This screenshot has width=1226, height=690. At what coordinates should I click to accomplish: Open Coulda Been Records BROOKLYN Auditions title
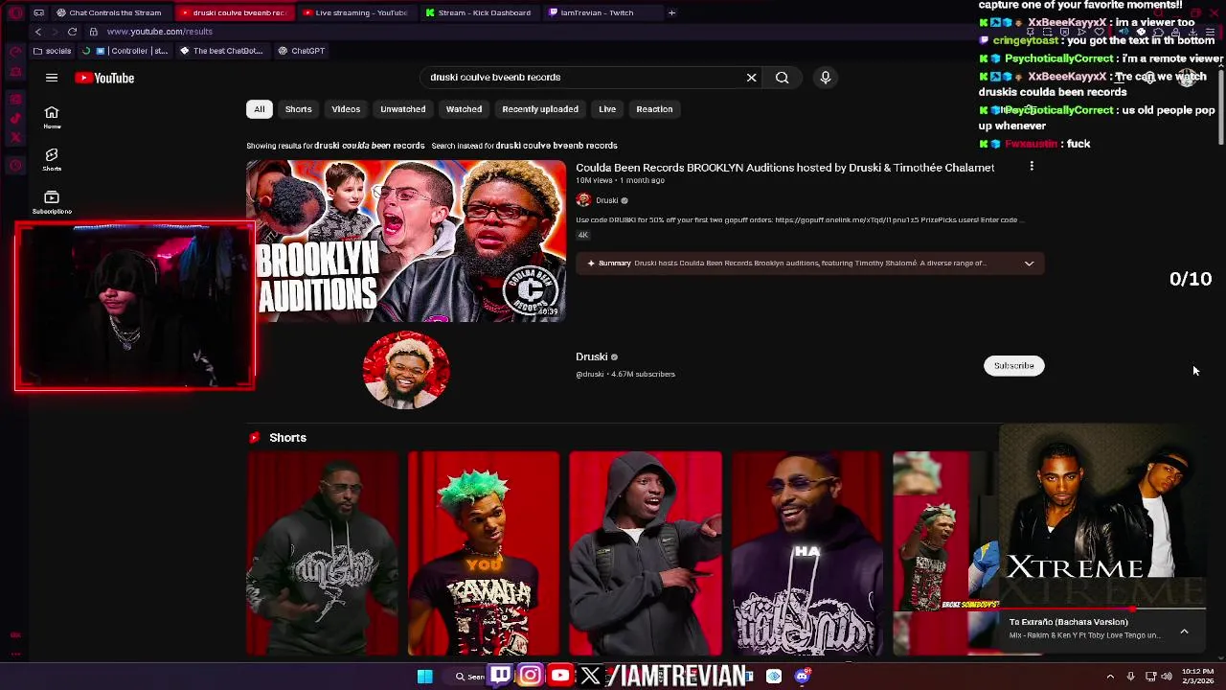(x=784, y=168)
